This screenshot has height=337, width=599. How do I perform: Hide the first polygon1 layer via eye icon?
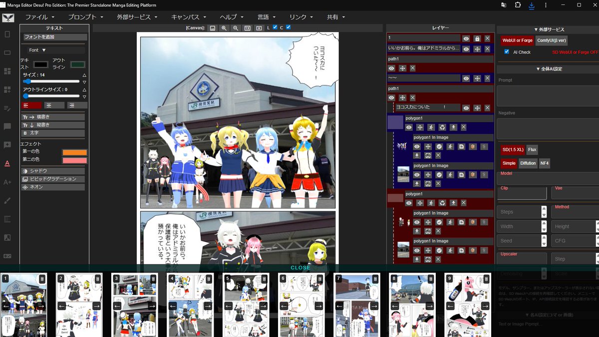tap(409, 127)
